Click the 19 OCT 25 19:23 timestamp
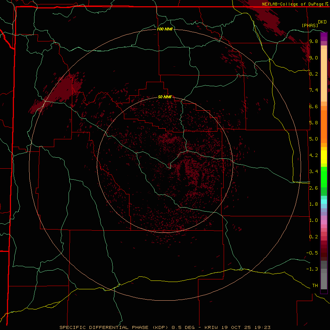The image size is (330, 330). point(246,327)
